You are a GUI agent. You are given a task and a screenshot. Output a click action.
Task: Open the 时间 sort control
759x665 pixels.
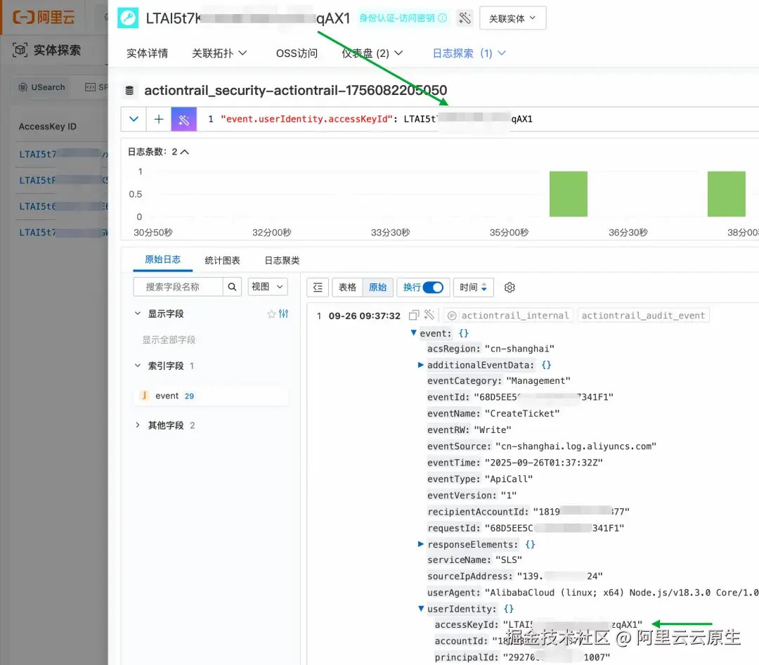click(x=474, y=288)
